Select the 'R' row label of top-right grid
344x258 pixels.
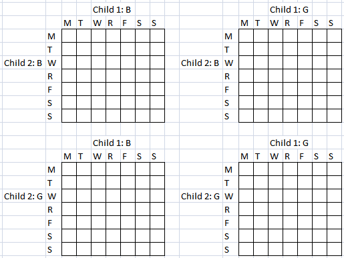(227, 77)
